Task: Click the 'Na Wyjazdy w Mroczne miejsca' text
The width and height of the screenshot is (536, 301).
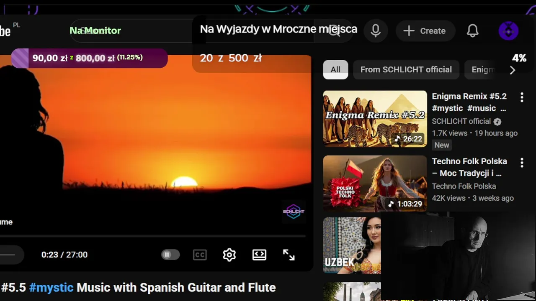Action: pyautogui.click(x=278, y=29)
